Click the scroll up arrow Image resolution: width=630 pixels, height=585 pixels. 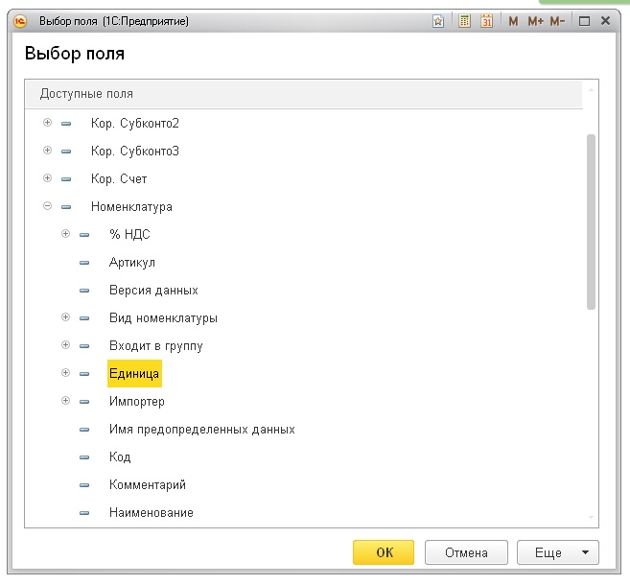[591, 89]
